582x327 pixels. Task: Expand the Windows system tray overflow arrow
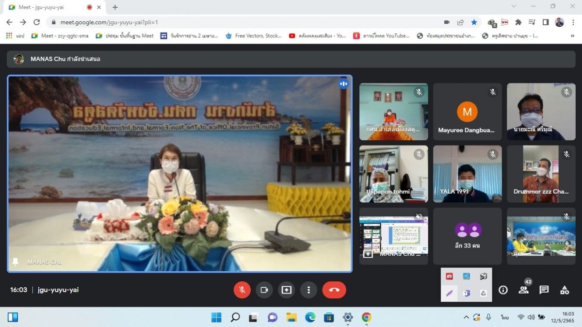tap(466, 317)
